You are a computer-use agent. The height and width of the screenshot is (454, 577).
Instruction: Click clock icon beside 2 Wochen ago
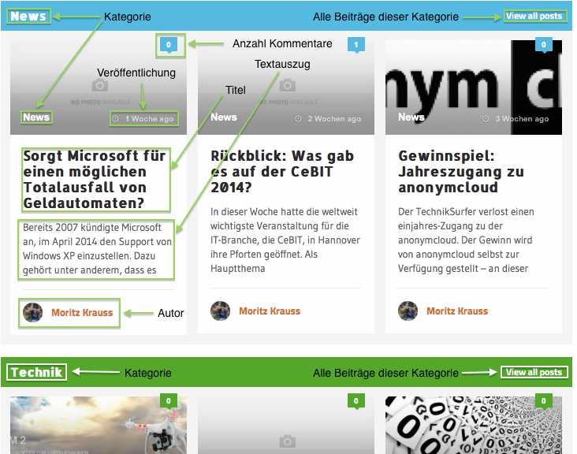298,119
